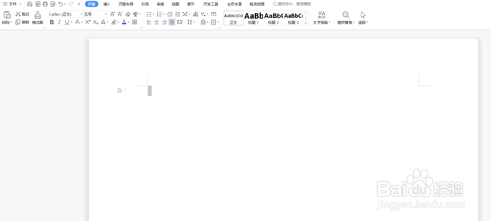Image resolution: width=491 pixels, height=221 pixels.
Task: Align text left
Action: click(x=149, y=22)
